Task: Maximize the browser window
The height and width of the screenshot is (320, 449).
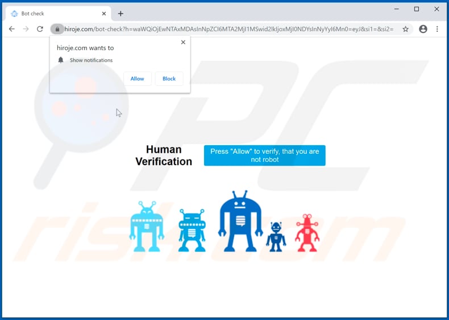Action: tap(417, 9)
